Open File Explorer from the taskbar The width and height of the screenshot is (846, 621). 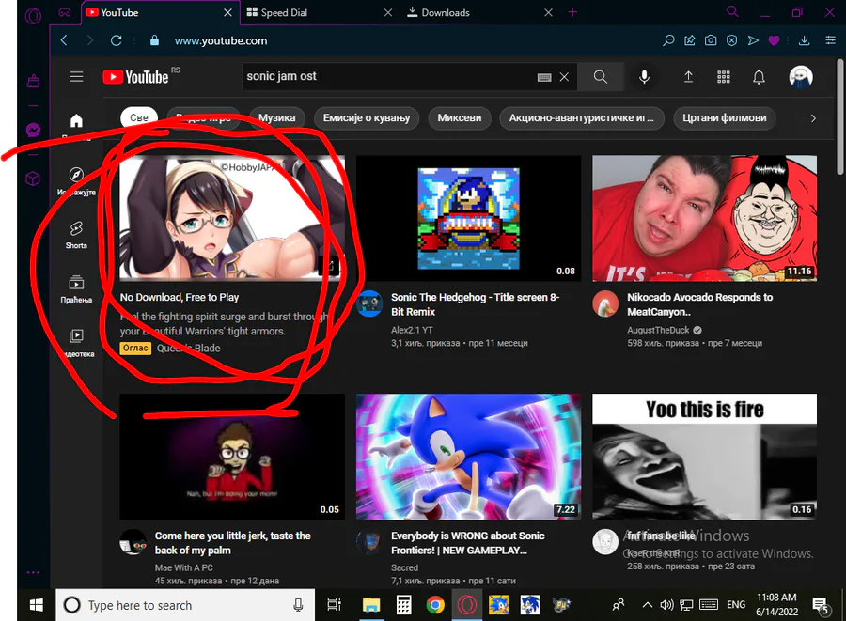pyautogui.click(x=371, y=605)
